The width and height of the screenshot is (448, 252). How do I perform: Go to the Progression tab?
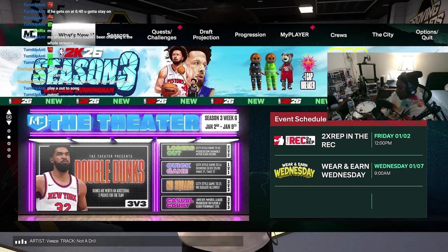(250, 35)
